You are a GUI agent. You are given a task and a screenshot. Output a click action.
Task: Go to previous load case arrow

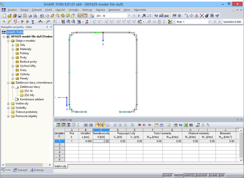(134, 15)
